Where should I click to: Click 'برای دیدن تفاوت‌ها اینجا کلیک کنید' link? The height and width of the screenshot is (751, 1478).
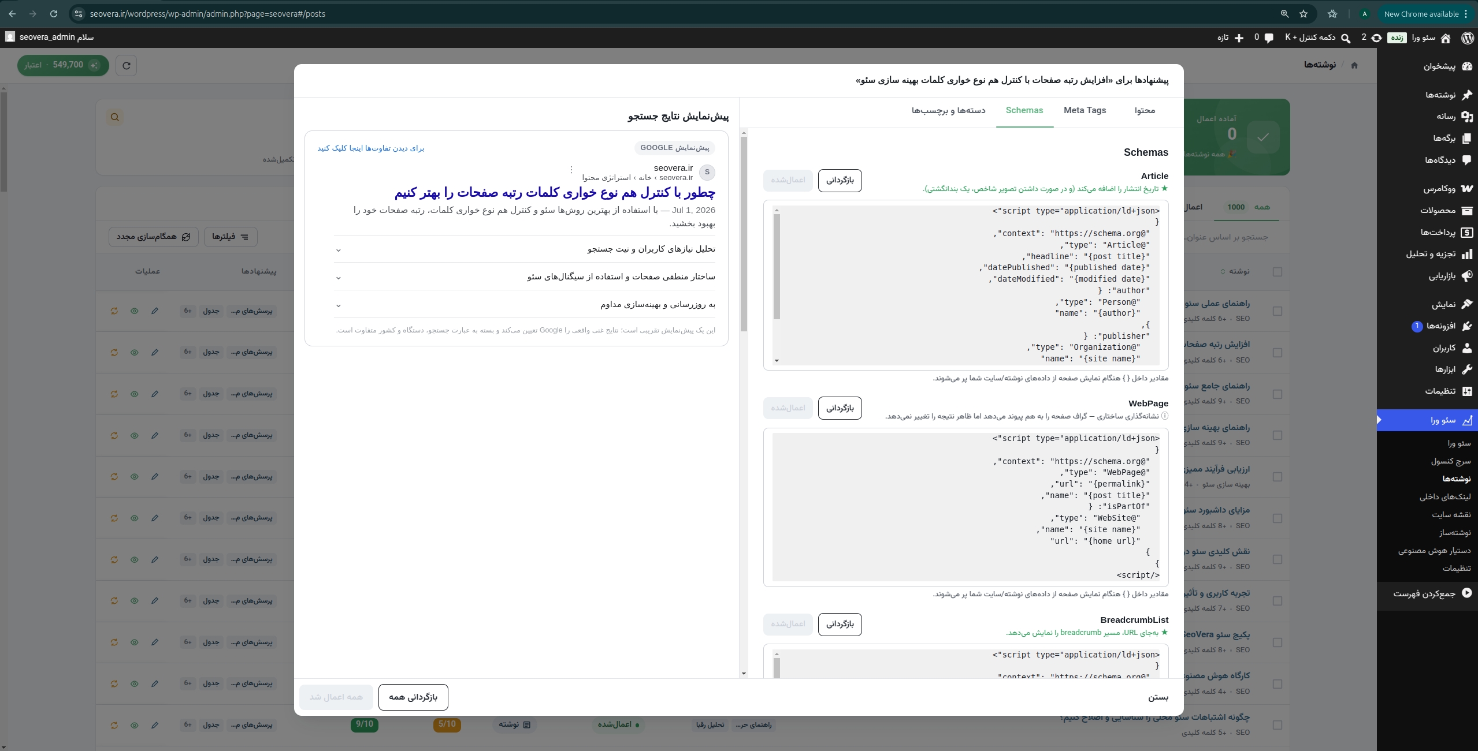click(371, 148)
